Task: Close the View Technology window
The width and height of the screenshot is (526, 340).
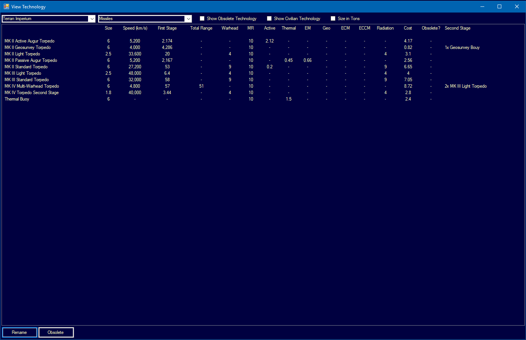Action: pyautogui.click(x=517, y=6)
